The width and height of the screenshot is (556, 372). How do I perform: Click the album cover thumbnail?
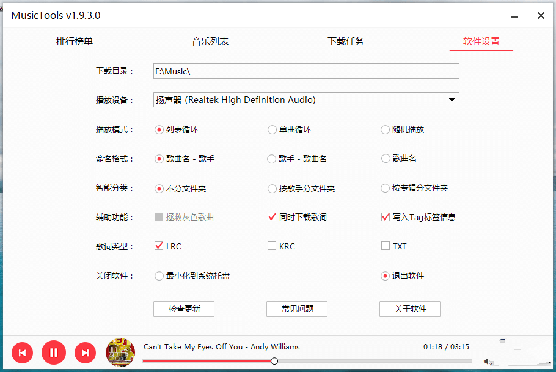120,352
